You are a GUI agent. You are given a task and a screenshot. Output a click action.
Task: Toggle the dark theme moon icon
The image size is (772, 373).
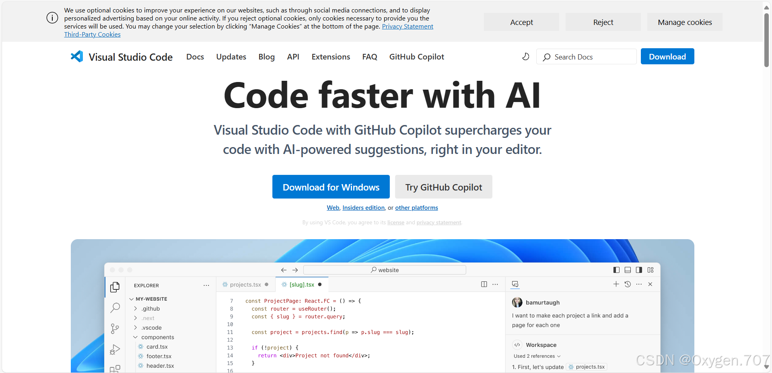click(525, 57)
